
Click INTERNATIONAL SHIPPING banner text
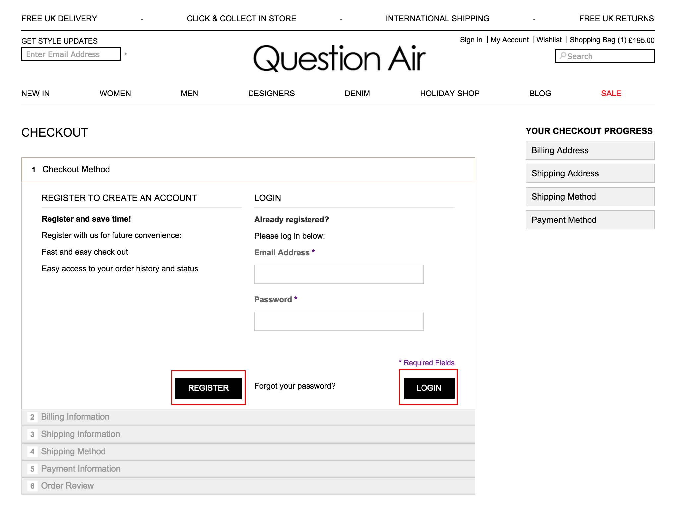(x=437, y=19)
